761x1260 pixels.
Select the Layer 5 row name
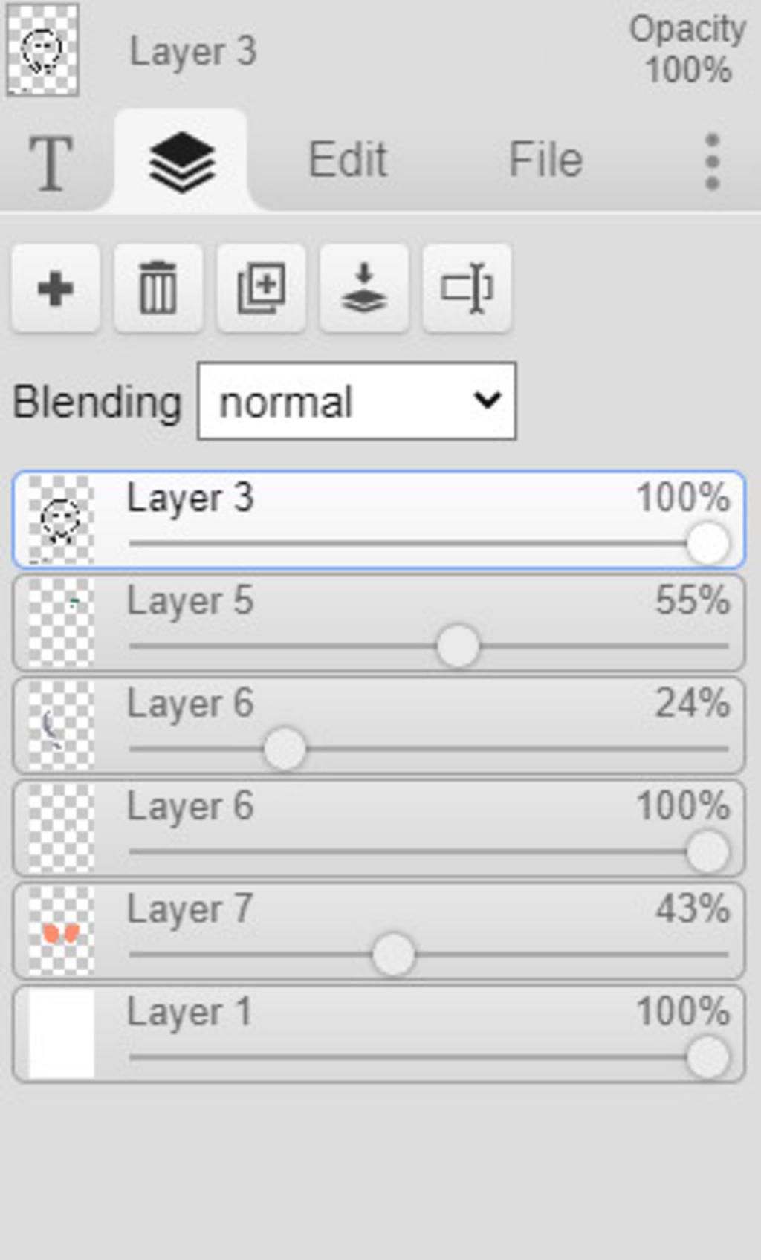pyautogui.click(x=190, y=600)
